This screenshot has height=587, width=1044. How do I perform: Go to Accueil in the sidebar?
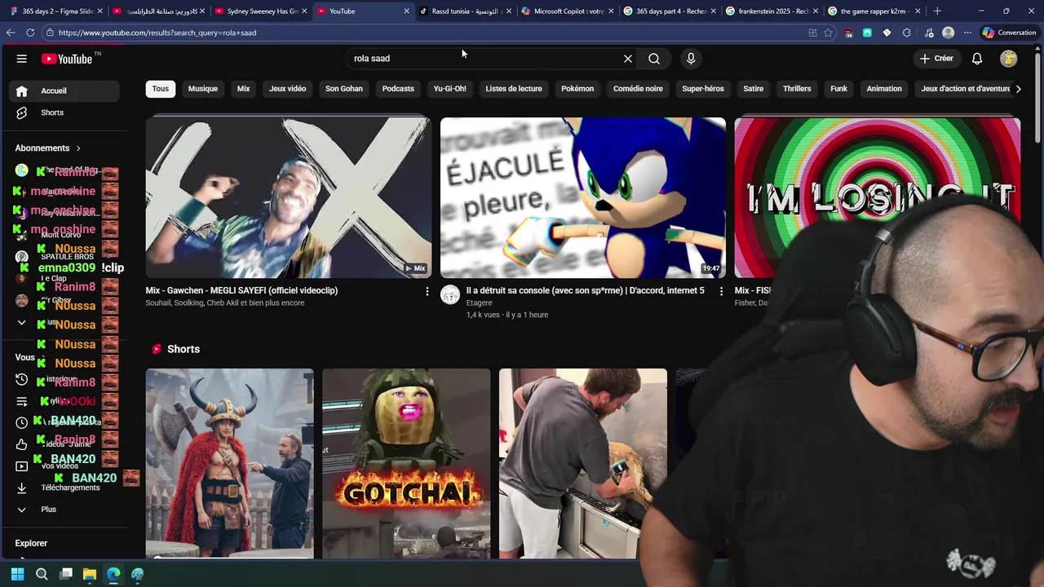coord(64,91)
